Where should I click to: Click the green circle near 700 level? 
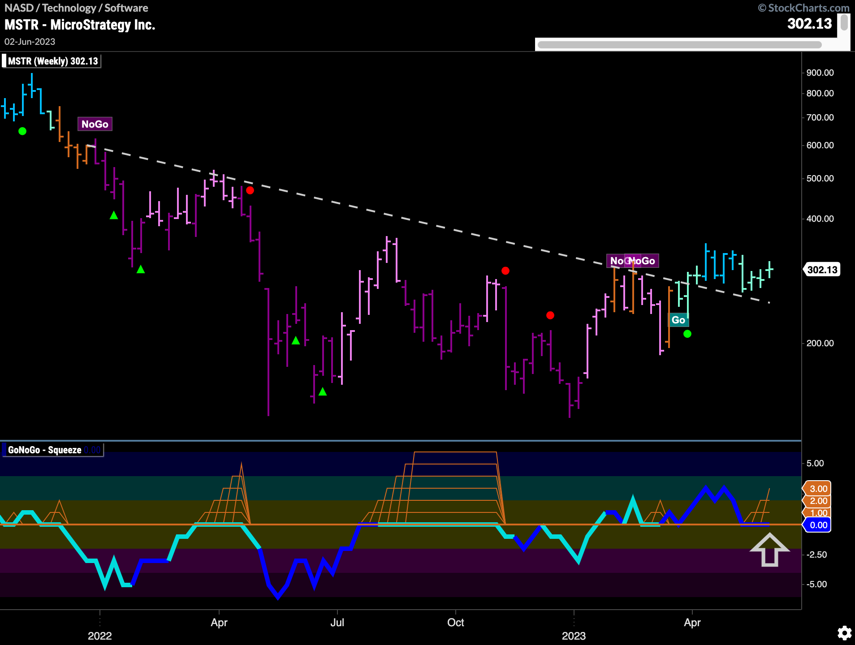click(x=22, y=131)
